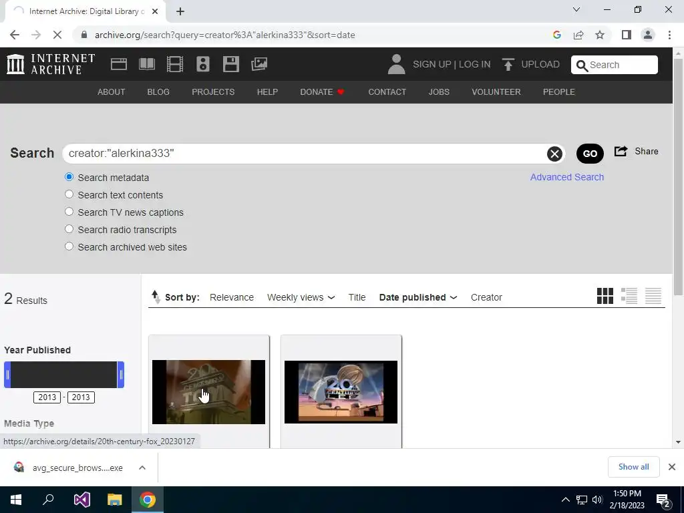
Task: Open Windows Start menu
Action: tap(16, 500)
